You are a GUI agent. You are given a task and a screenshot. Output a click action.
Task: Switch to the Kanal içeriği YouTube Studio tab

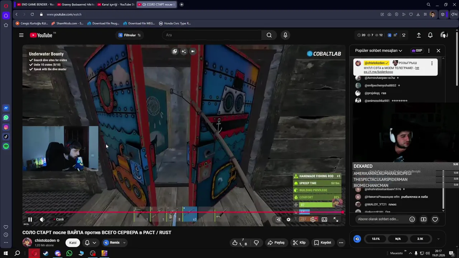click(115, 5)
